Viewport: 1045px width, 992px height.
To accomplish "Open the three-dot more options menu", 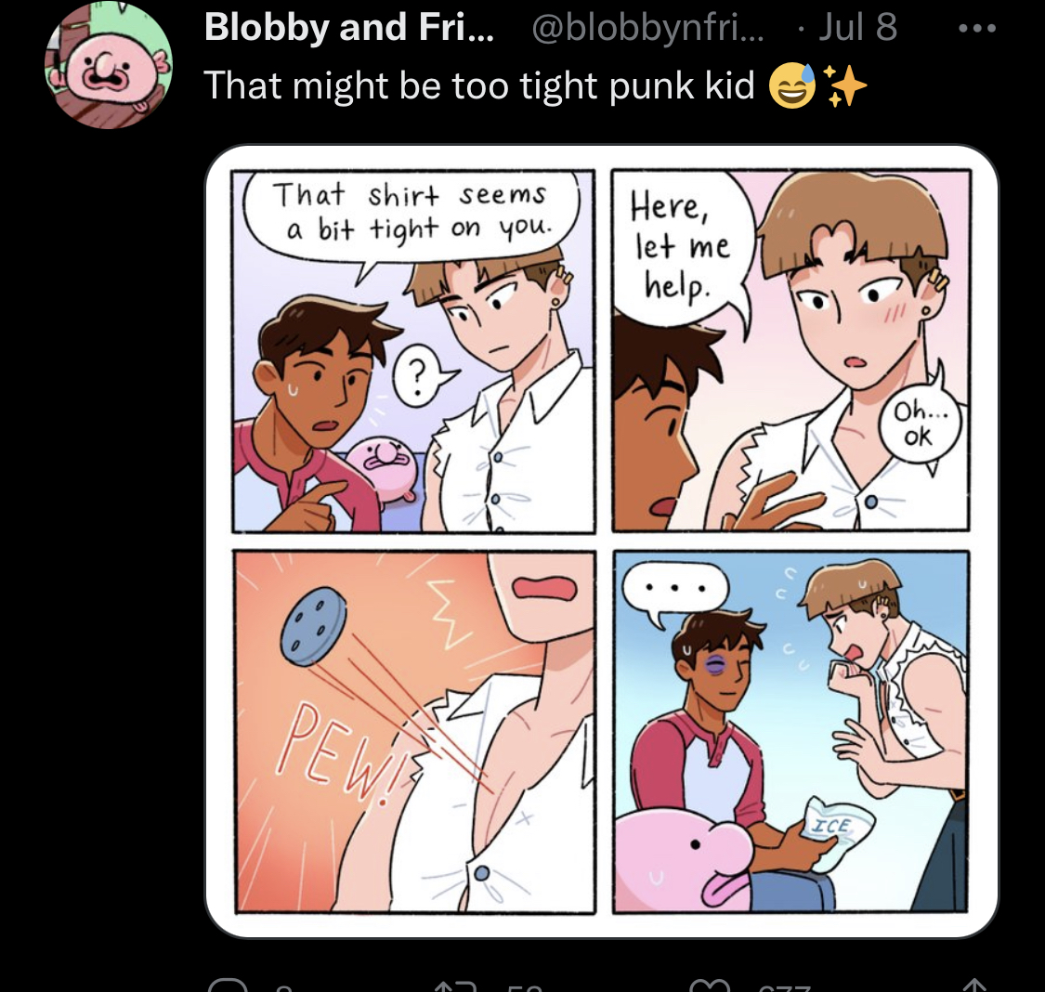I will pyautogui.click(x=977, y=28).
